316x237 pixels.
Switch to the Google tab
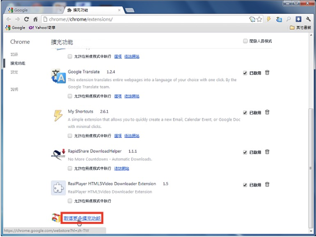[33, 10]
